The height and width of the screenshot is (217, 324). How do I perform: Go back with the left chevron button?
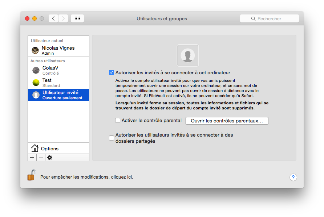(53, 18)
